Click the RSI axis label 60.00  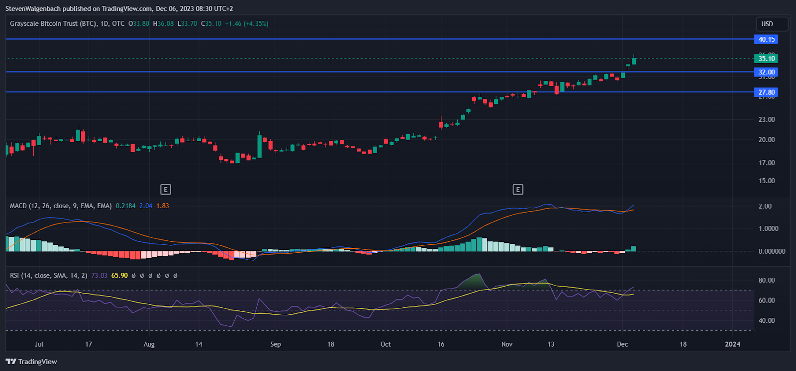coord(767,300)
